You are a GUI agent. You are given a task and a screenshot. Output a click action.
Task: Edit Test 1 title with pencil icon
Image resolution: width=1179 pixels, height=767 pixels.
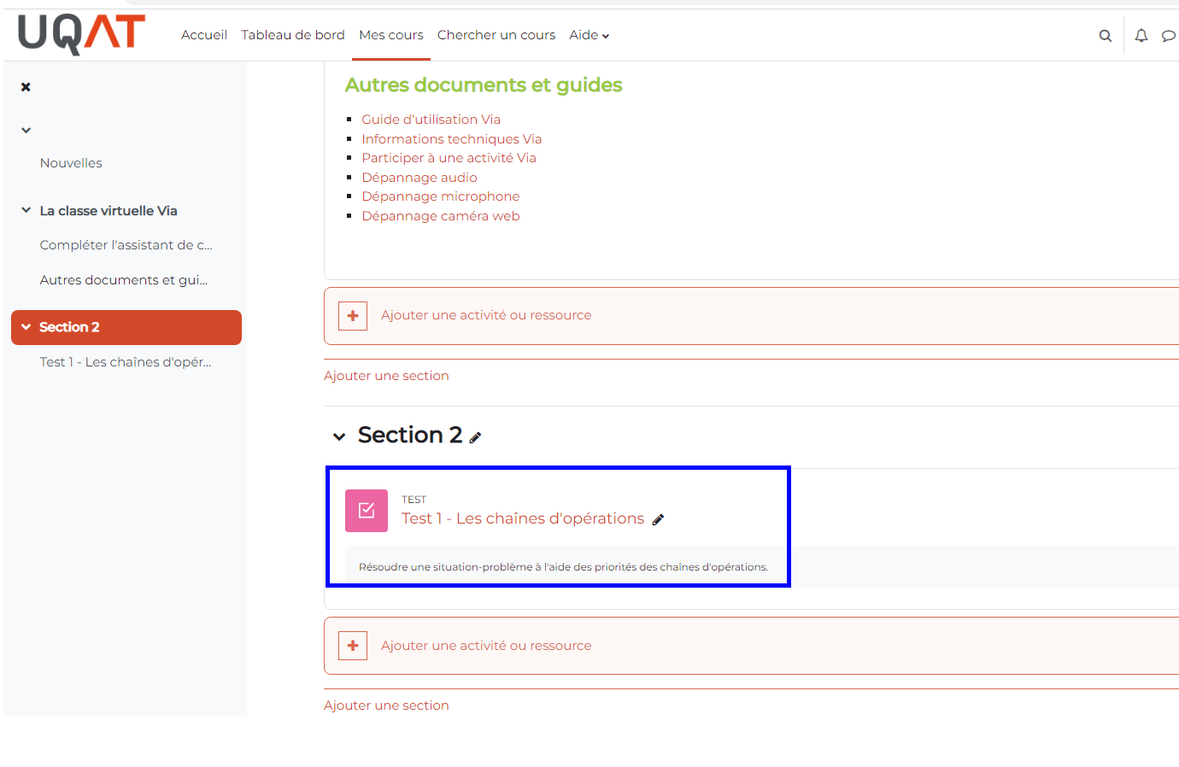pos(658,519)
